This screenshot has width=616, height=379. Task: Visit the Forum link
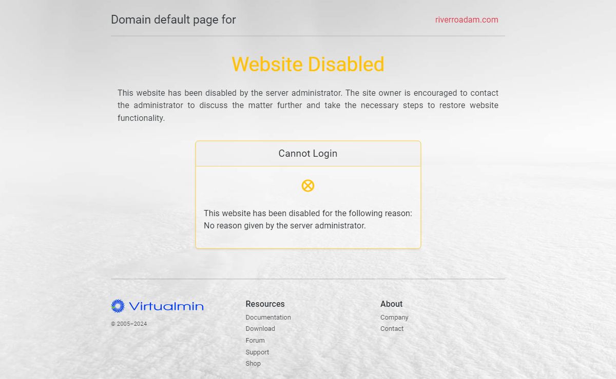coord(255,341)
